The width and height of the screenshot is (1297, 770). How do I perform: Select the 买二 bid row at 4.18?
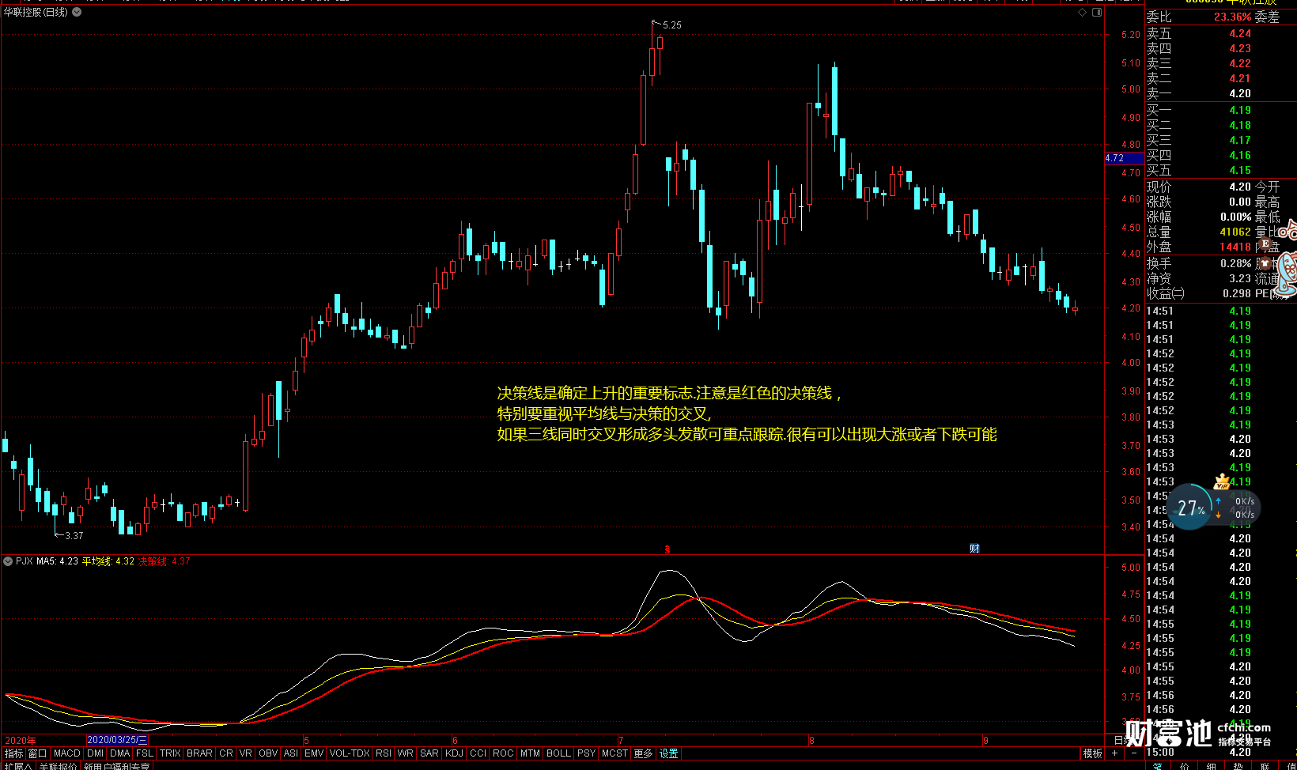[1221, 125]
